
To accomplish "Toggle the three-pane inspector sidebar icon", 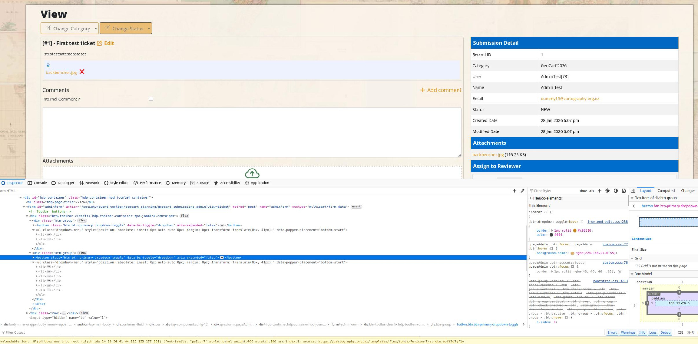I will coord(633,191).
